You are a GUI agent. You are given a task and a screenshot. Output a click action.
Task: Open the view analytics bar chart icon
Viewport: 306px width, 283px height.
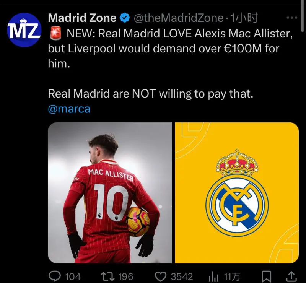tap(213, 276)
